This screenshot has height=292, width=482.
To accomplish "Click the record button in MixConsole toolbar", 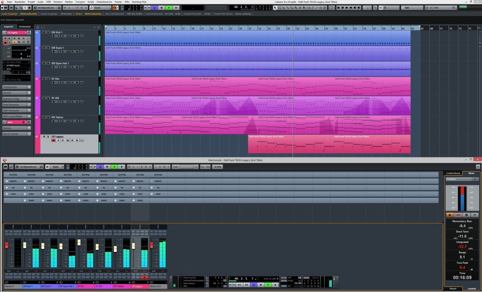I will click(x=121, y=166).
